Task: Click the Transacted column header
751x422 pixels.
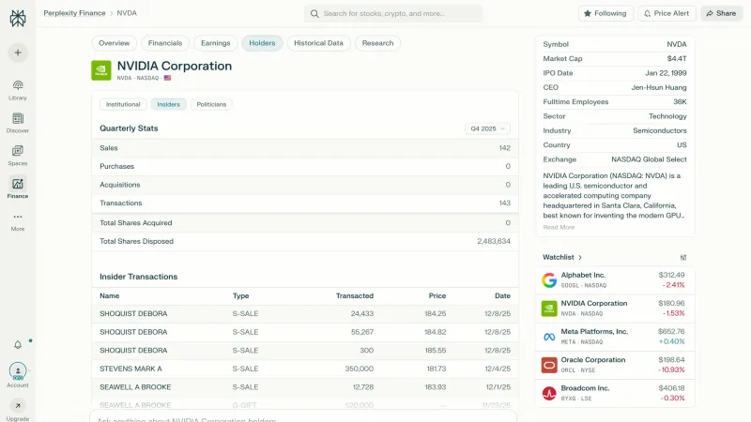Action: (x=355, y=295)
